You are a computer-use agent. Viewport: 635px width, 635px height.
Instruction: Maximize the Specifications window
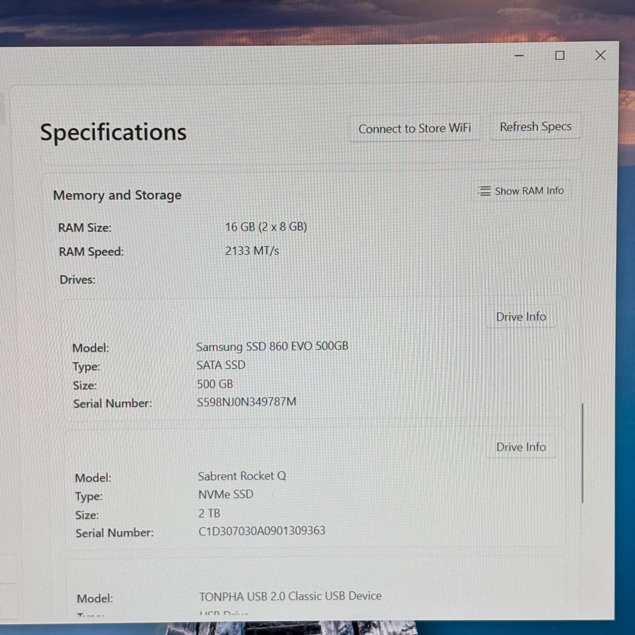click(x=560, y=55)
